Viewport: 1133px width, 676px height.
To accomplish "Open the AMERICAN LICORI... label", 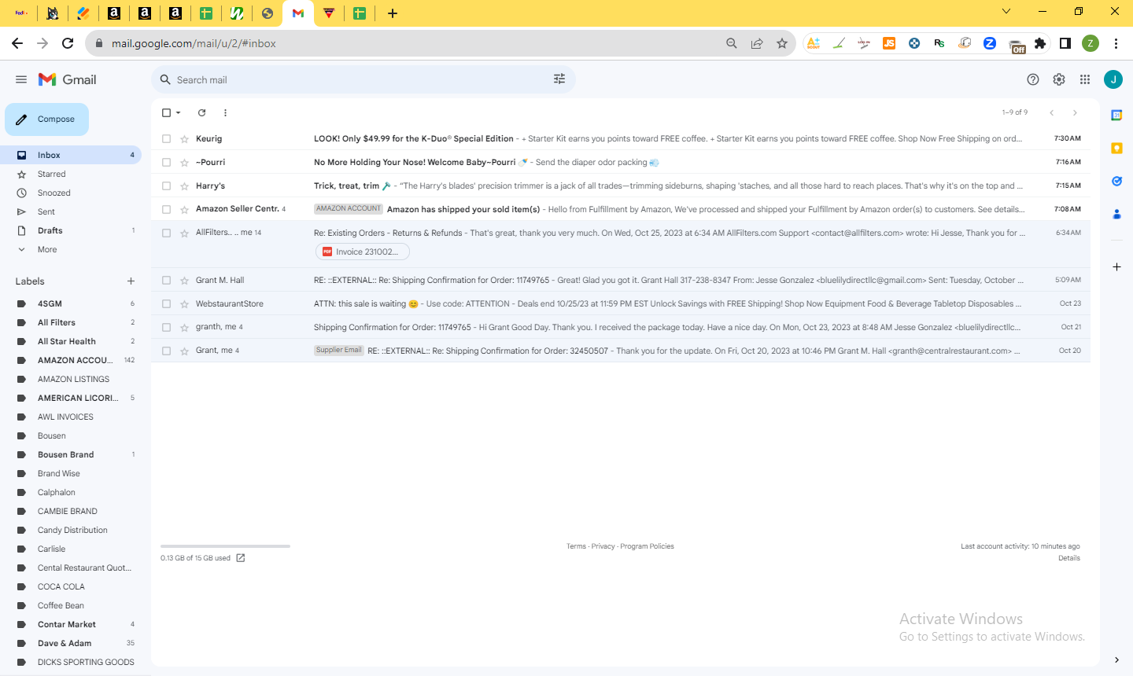I will 71,398.
